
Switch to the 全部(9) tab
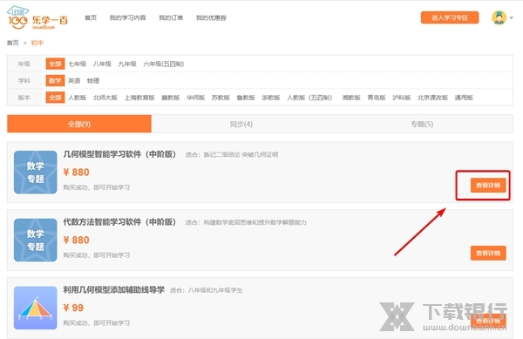[79, 124]
